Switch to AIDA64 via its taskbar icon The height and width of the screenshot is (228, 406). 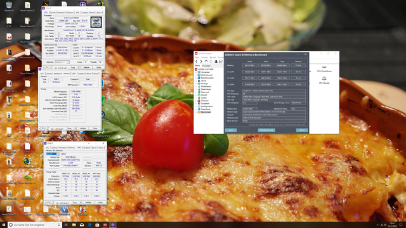[x=105, y=225]
